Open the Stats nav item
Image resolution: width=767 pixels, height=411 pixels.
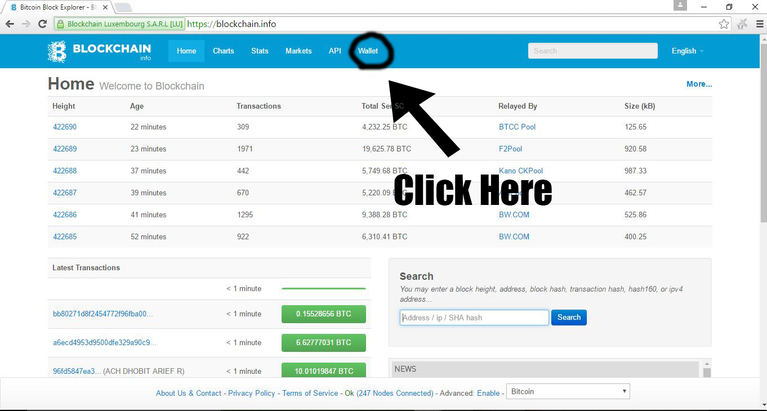point(260,51)
